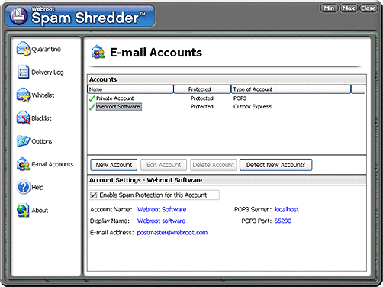Click the E-mail Accounts header icon
This screenshot has height=287, width=383.
tap(98, 52)
